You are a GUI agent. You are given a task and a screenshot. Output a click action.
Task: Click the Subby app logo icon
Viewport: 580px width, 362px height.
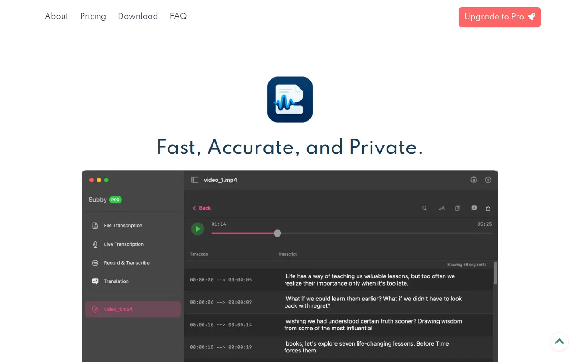pyautogui.click(x=290, y=100)
